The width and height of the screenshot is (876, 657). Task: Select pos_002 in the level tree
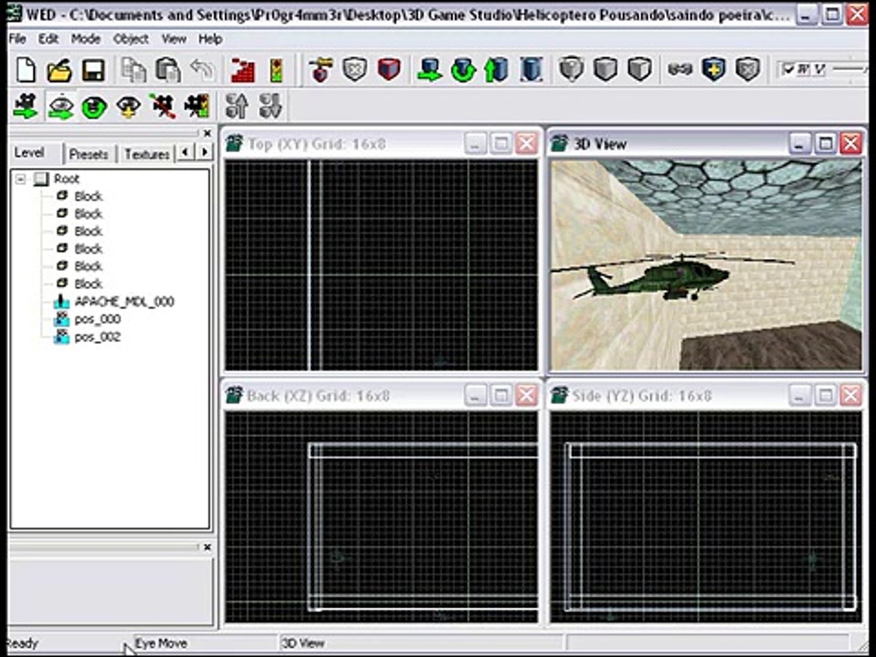(97, 337)
